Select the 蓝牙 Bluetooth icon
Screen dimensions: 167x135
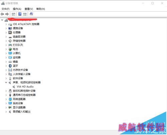pyautogui.click(x=10, y=66)
